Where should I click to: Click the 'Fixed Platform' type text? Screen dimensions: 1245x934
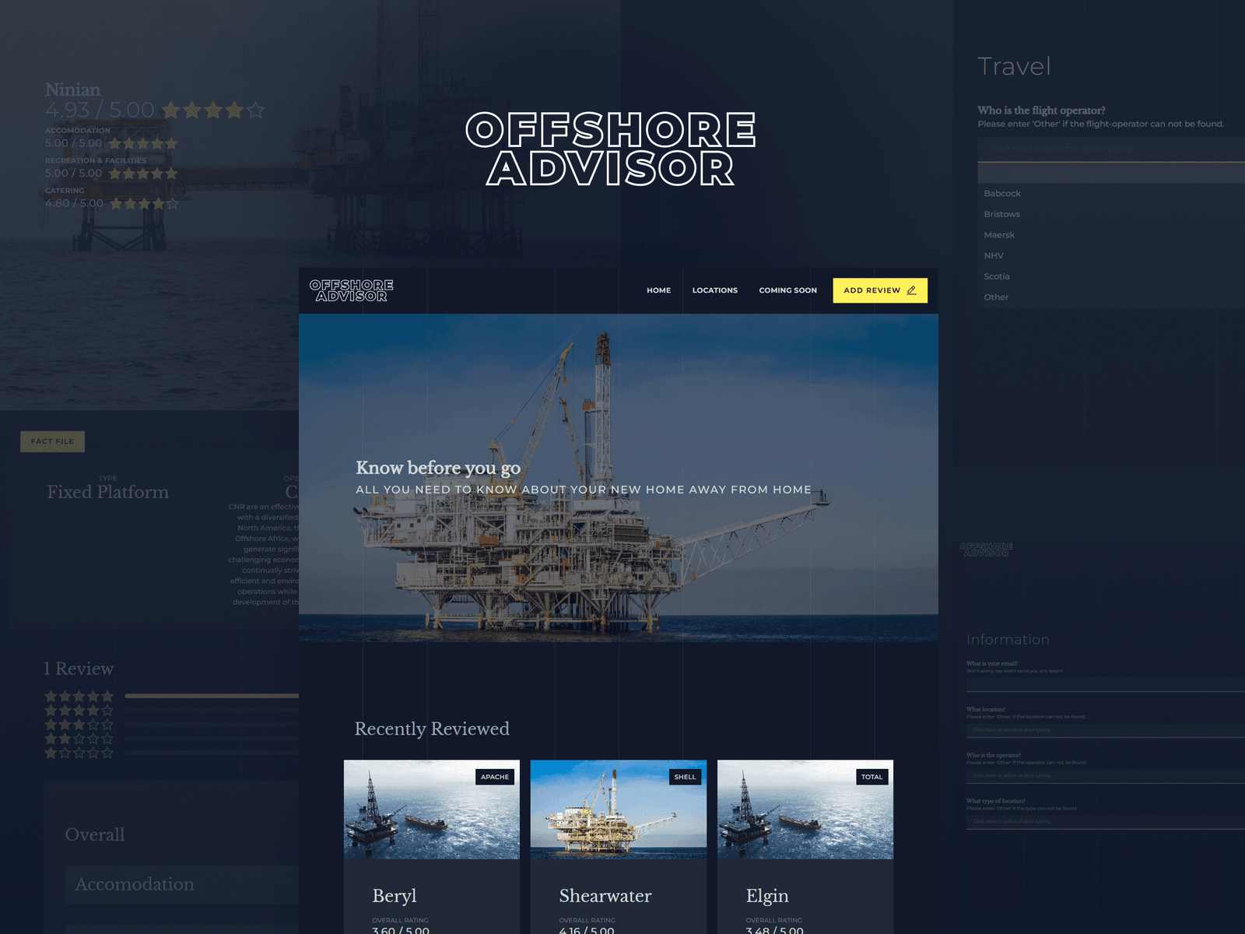point(108,492)
